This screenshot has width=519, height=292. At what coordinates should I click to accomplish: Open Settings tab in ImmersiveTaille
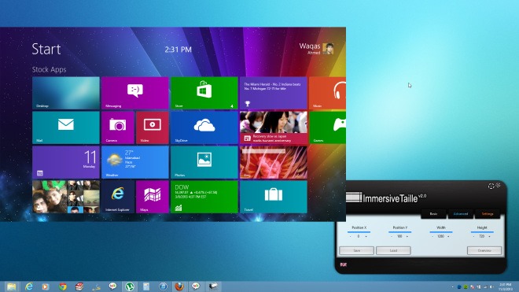pyautogui.click(x=488, y=214)
